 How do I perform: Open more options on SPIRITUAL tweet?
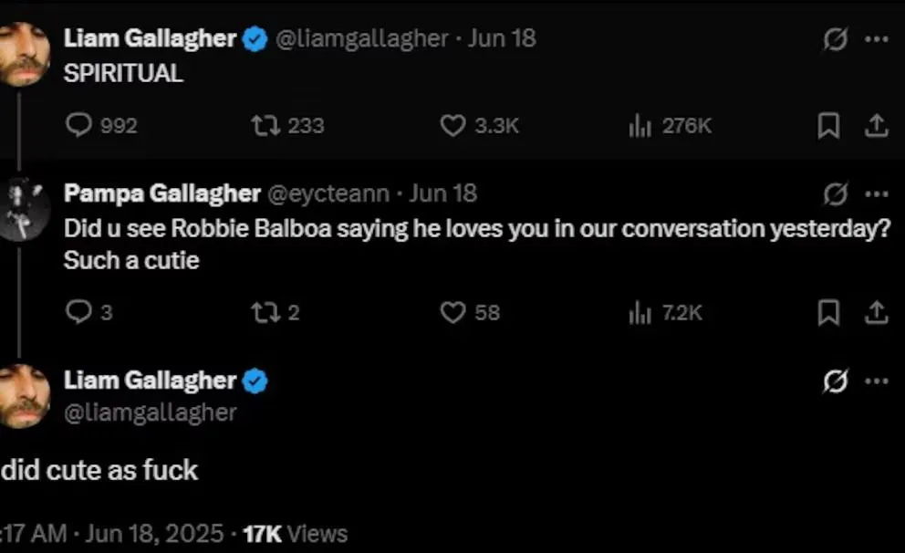[x=877, y=39]
